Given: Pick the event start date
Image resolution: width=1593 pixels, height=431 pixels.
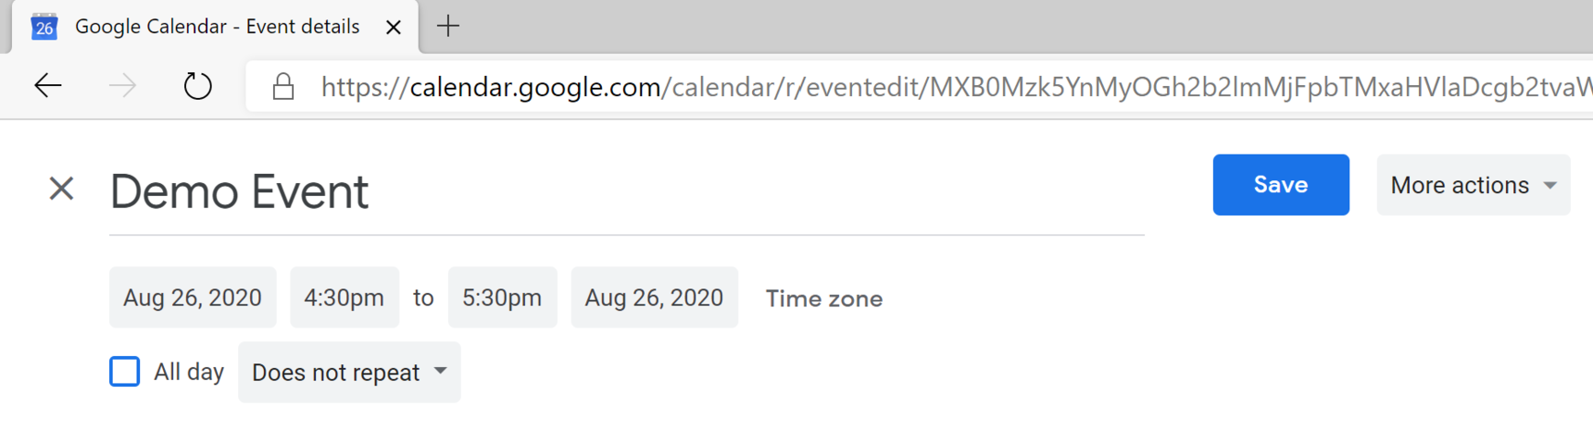Looking at the screenshot, I should pyautogui.click(x=193, y=298).
